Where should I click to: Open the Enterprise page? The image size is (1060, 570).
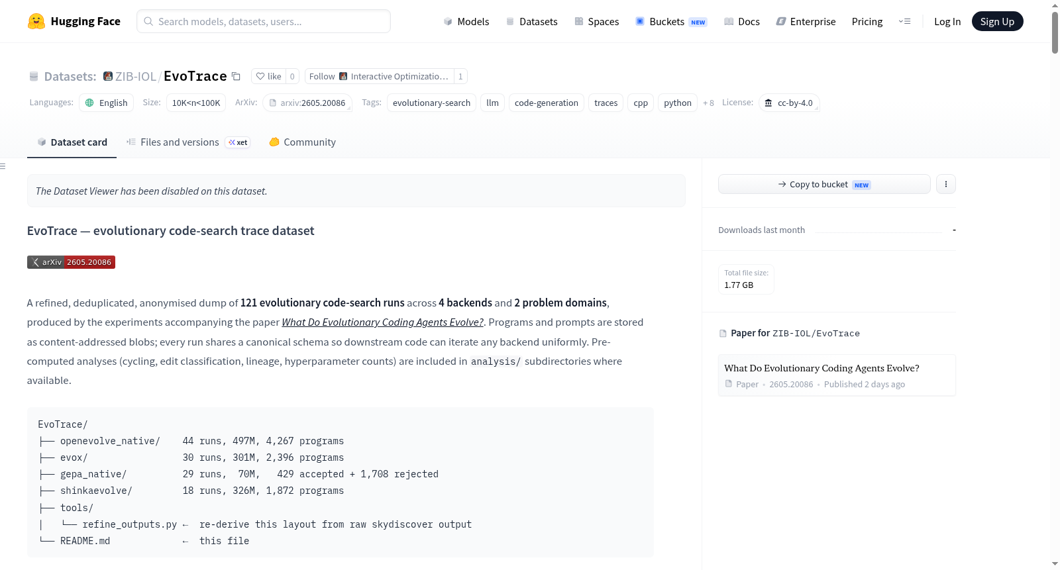(806, 21)
